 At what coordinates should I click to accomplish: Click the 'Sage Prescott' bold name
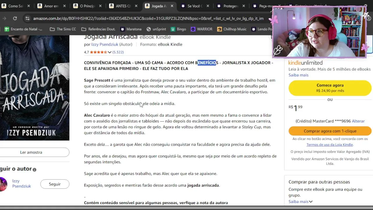pyautogui.click(x=97, y=80)
